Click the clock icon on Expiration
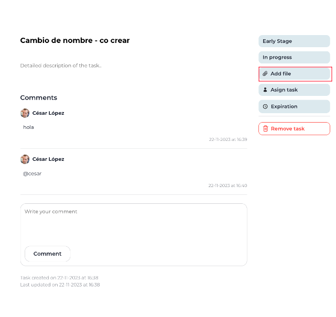 (x=265, y=106)
